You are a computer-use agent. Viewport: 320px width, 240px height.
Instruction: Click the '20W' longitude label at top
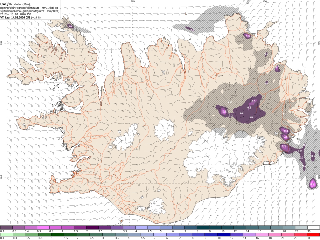[133, 1]
